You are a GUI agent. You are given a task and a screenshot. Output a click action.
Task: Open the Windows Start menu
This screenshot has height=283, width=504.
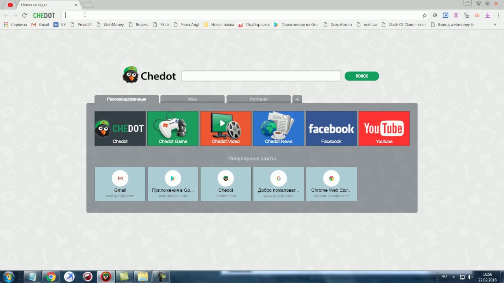tap(8, 277)
